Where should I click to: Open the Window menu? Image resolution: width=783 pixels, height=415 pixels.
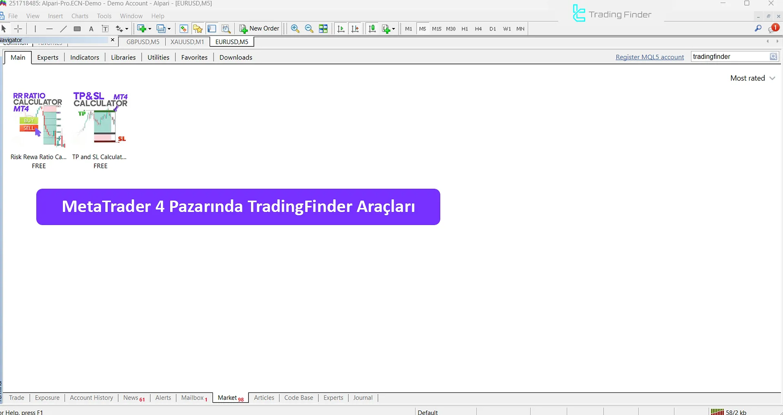pos(131,16)
